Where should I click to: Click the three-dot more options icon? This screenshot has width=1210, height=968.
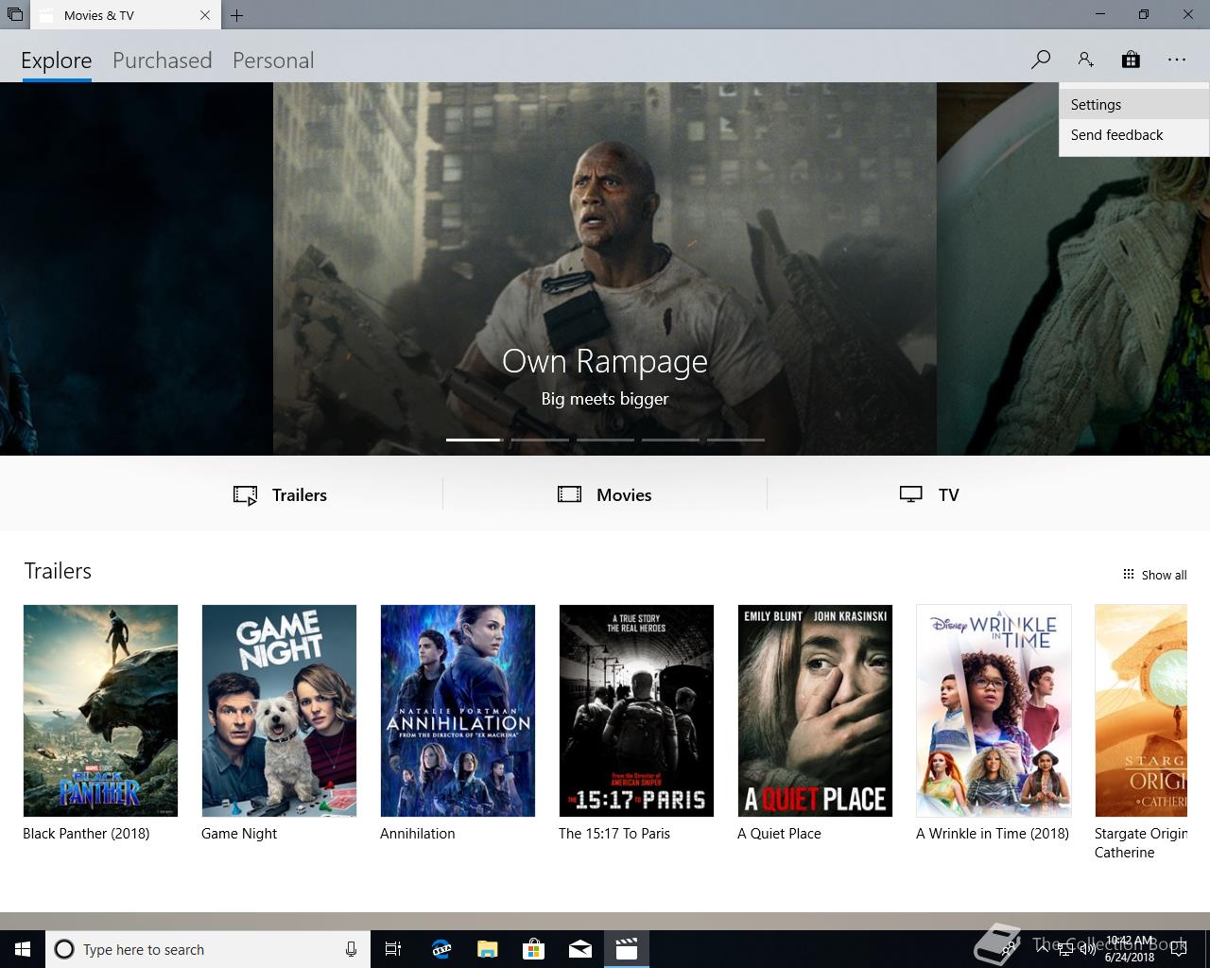1176,60
